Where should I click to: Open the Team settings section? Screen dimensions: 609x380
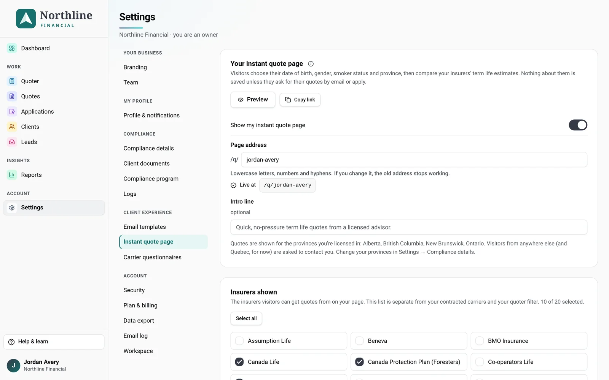(x=164, y=82)
